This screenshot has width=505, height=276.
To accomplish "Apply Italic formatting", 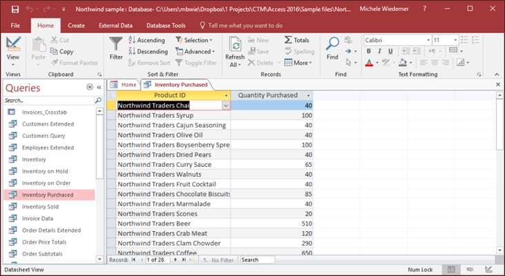I will click(x=379, y=51).
